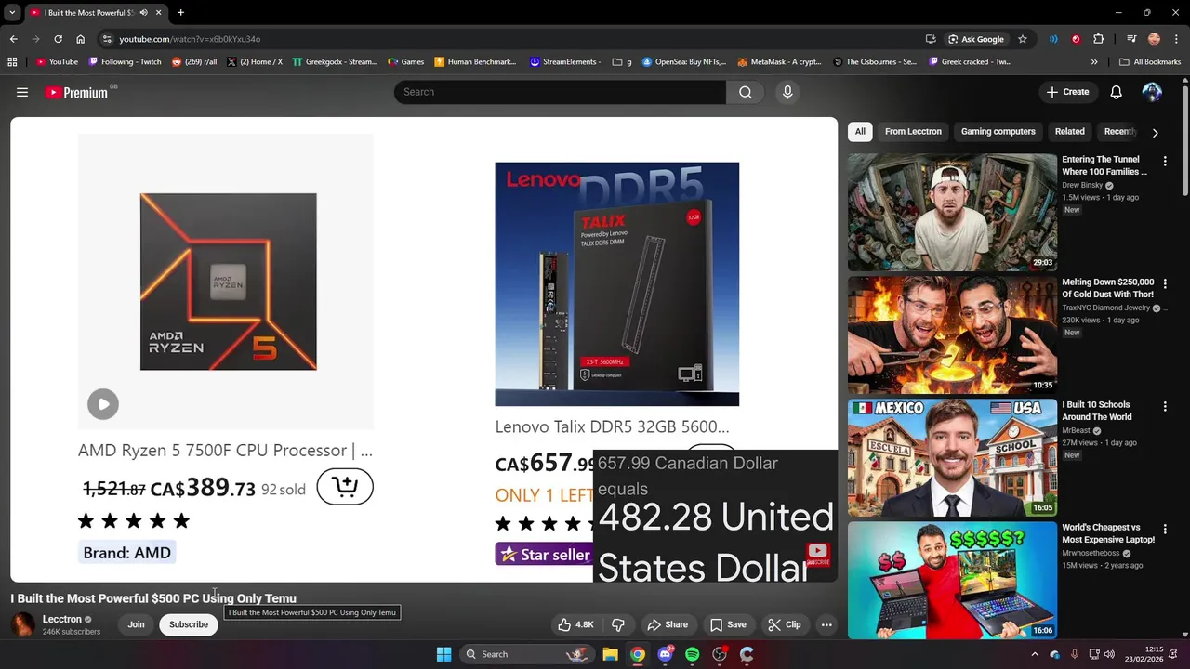Open Discord from the taskbar
1190x669 pixels.
pos(665,654)
